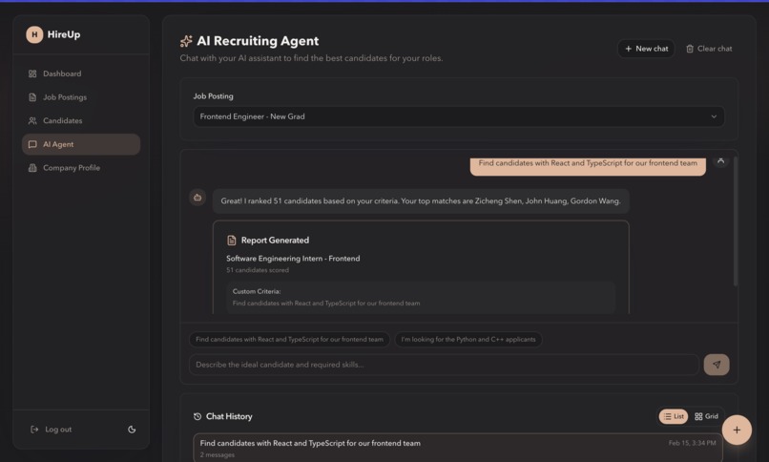769x462 pixels.
Task: Open Job Postings in sidebar
Action: pos(81,97)
